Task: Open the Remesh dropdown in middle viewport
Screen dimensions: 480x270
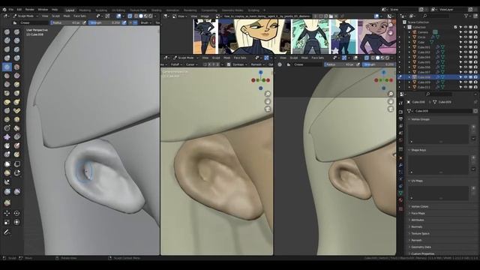Action: 257,64
